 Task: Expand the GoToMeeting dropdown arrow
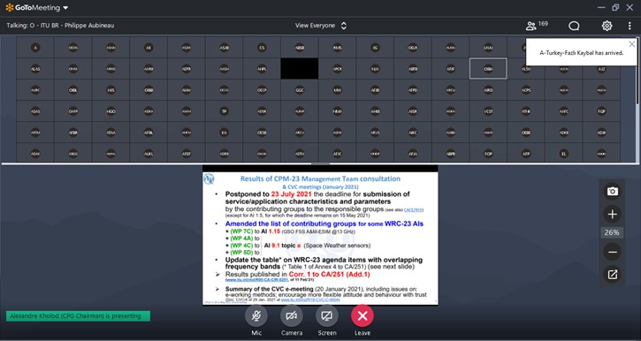(x=65, y=8)
